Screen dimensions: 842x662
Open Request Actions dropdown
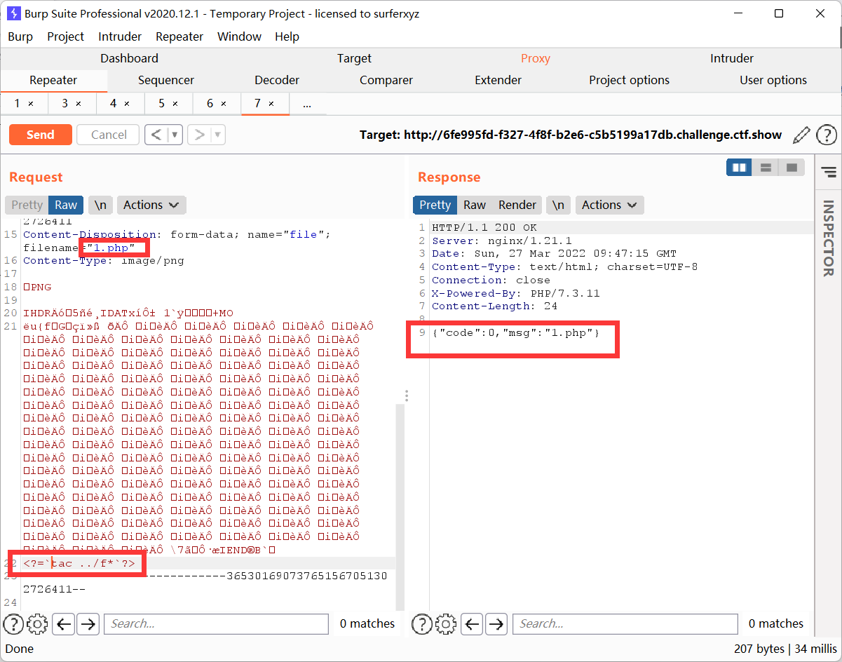tap(151, 205)
